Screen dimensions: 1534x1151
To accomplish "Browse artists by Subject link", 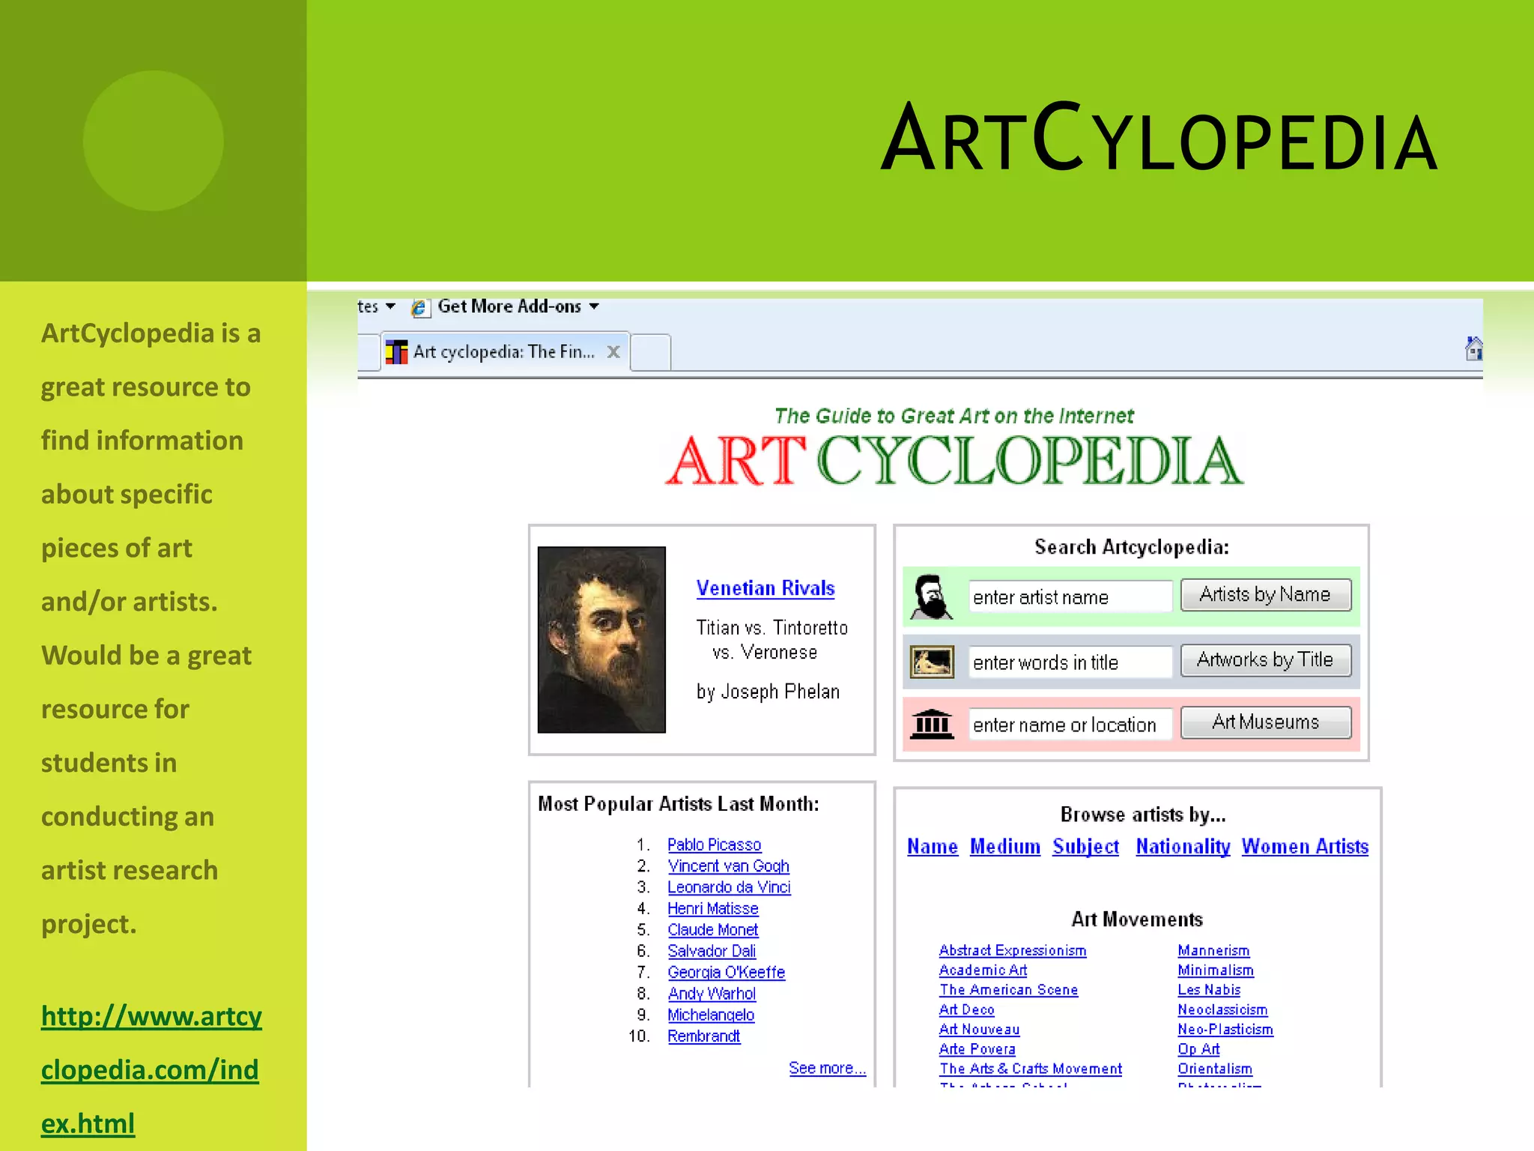I will coord(1086,847).
